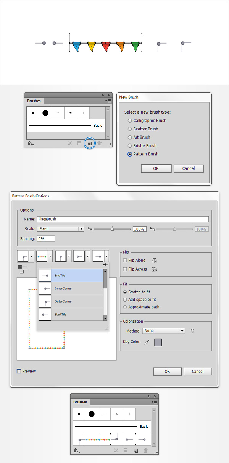This screenshot has width=229, height=463.
Task: Open the side tile flags dropdown
Action: (50, 256)
